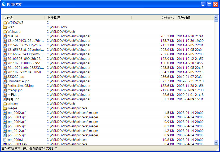220x152 pixels.
Task: Click the search input field
Action: (110, 11)
